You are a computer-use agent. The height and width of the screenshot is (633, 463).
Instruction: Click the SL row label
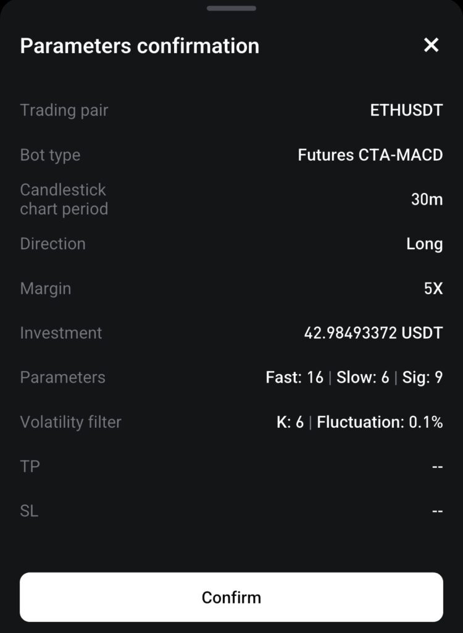click(x=29, y=511)
